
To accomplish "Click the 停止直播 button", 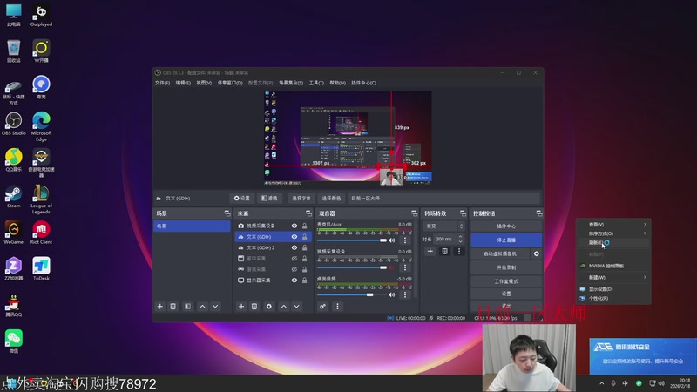I will point(506,240).
